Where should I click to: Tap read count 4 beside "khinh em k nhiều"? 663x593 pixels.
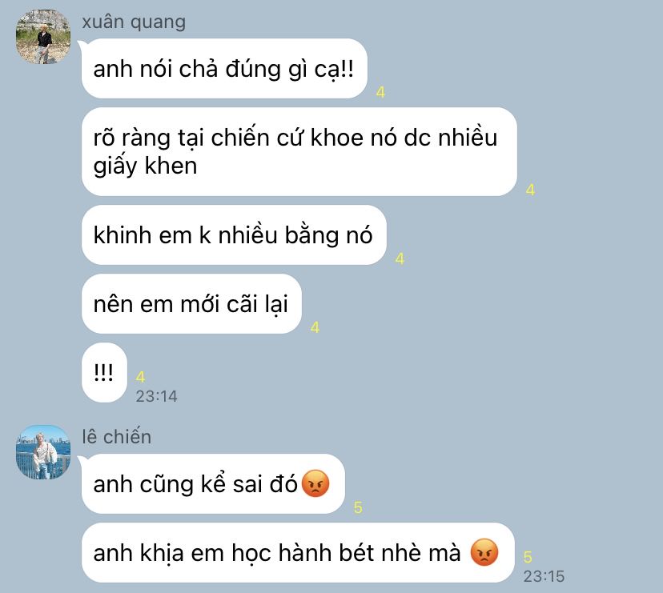click(x=400, y=258)
